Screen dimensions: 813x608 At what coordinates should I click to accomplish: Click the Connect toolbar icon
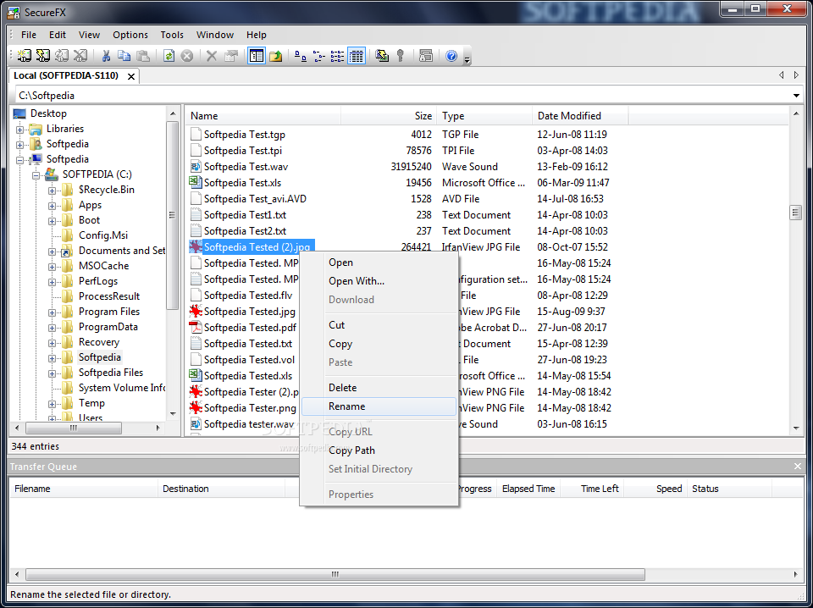(x=25, y=56)
